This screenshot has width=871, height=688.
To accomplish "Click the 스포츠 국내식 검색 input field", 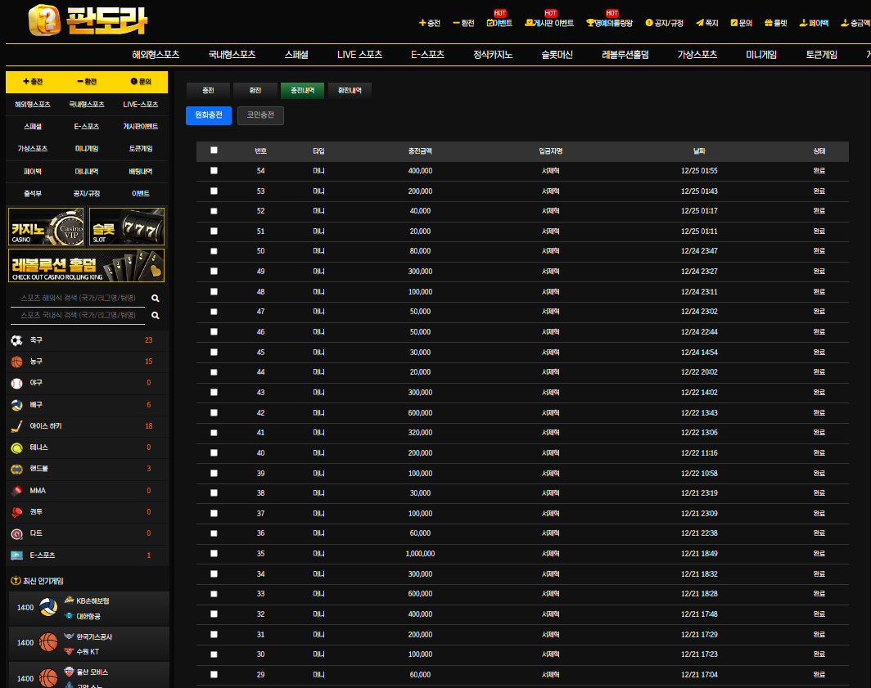I will coord(79,316).
